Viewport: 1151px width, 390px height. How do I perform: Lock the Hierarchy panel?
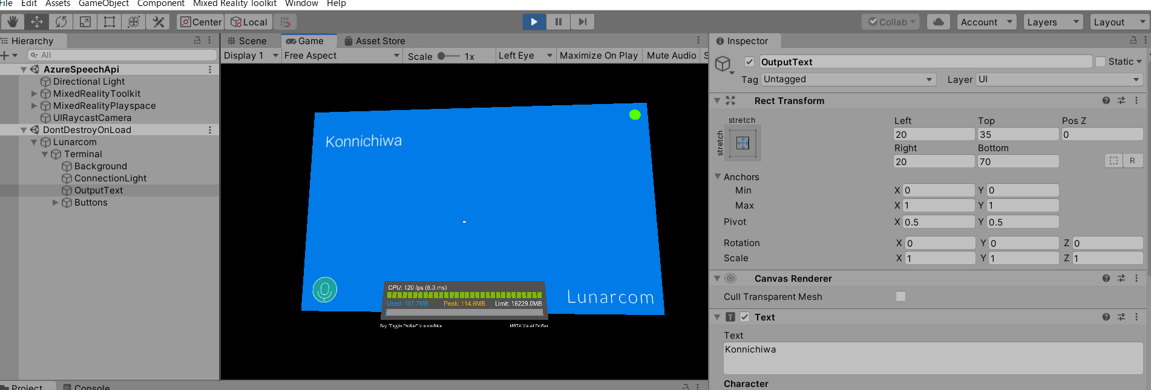coord(197,40)
